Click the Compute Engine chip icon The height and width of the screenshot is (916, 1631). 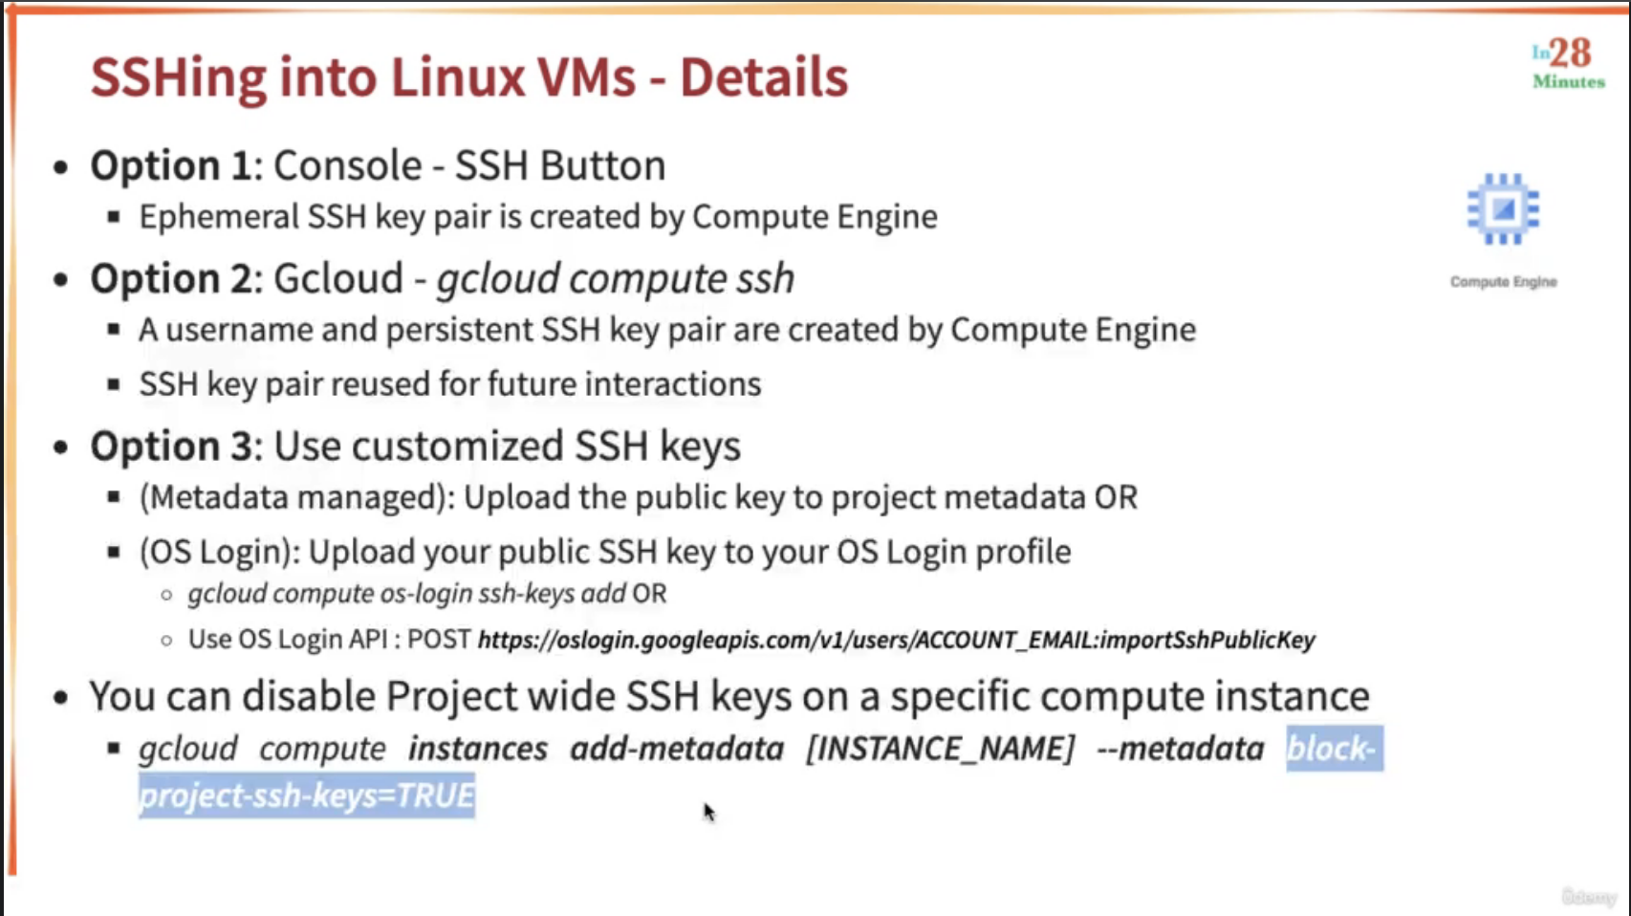(1503, 209)
